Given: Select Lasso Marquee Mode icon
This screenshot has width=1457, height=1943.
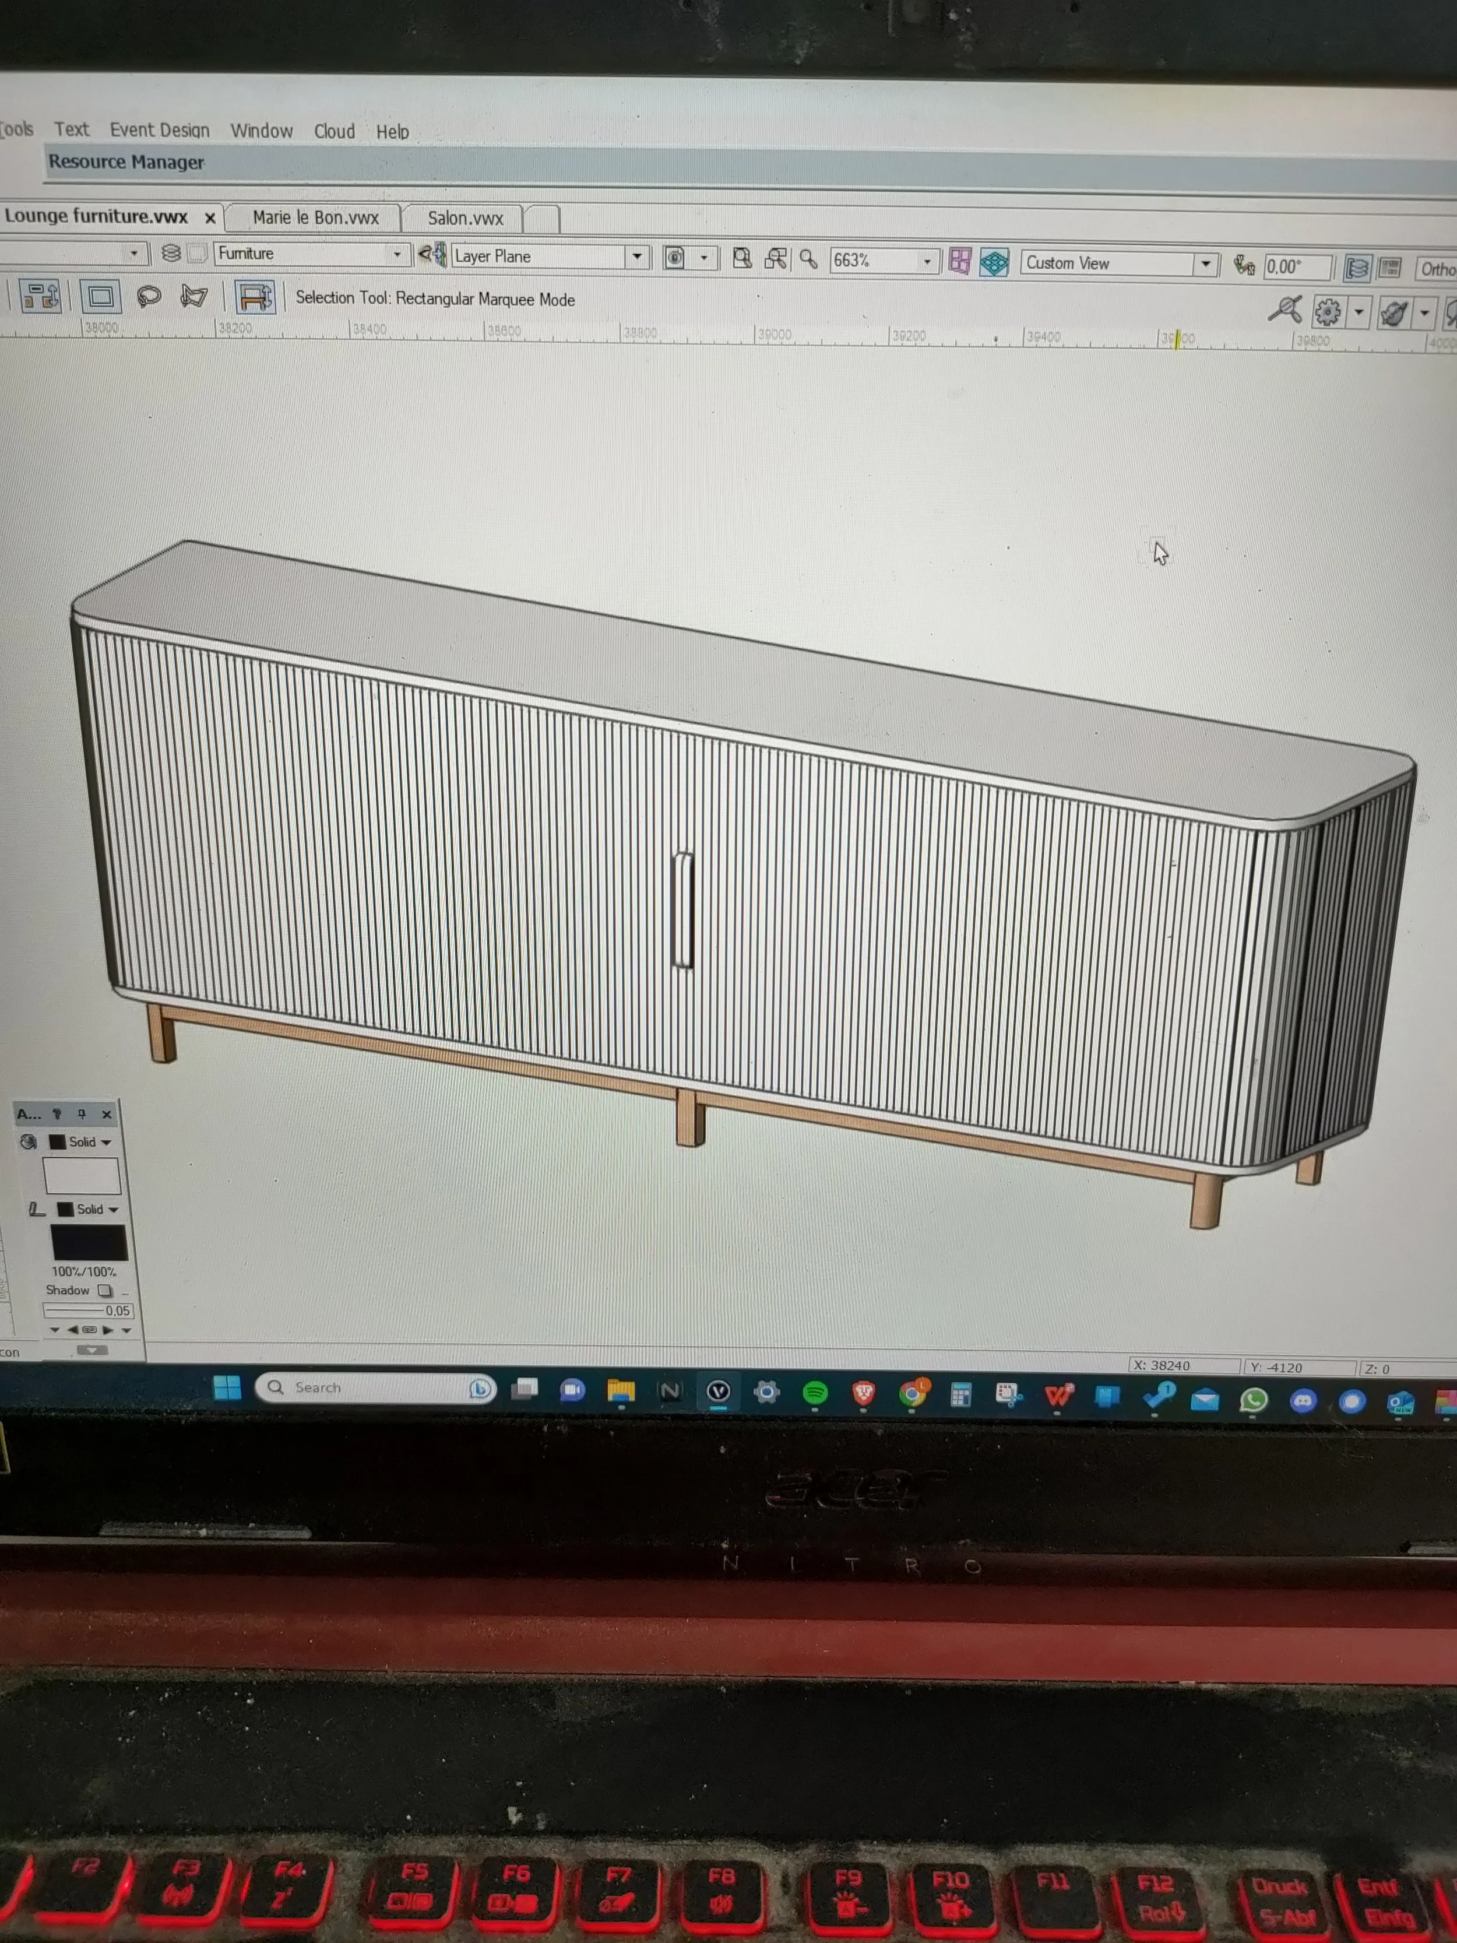Looking at the screenshot, I should pos(149,296).
